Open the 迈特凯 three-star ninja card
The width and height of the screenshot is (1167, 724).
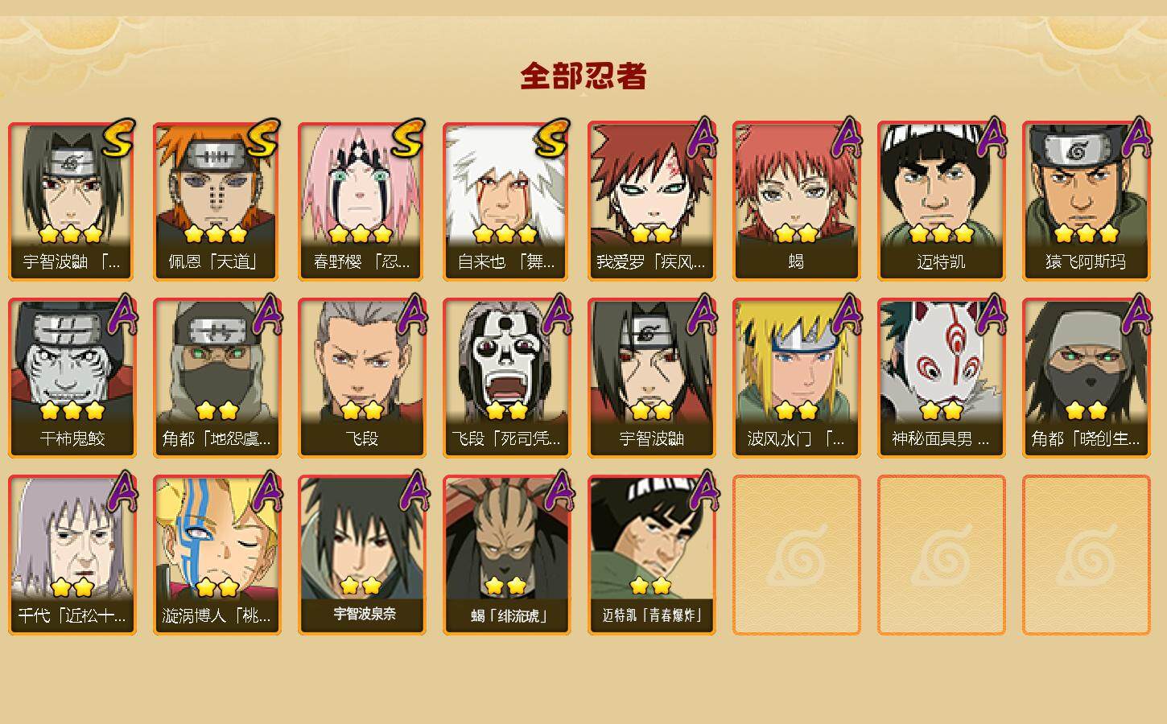coord(941,201)
